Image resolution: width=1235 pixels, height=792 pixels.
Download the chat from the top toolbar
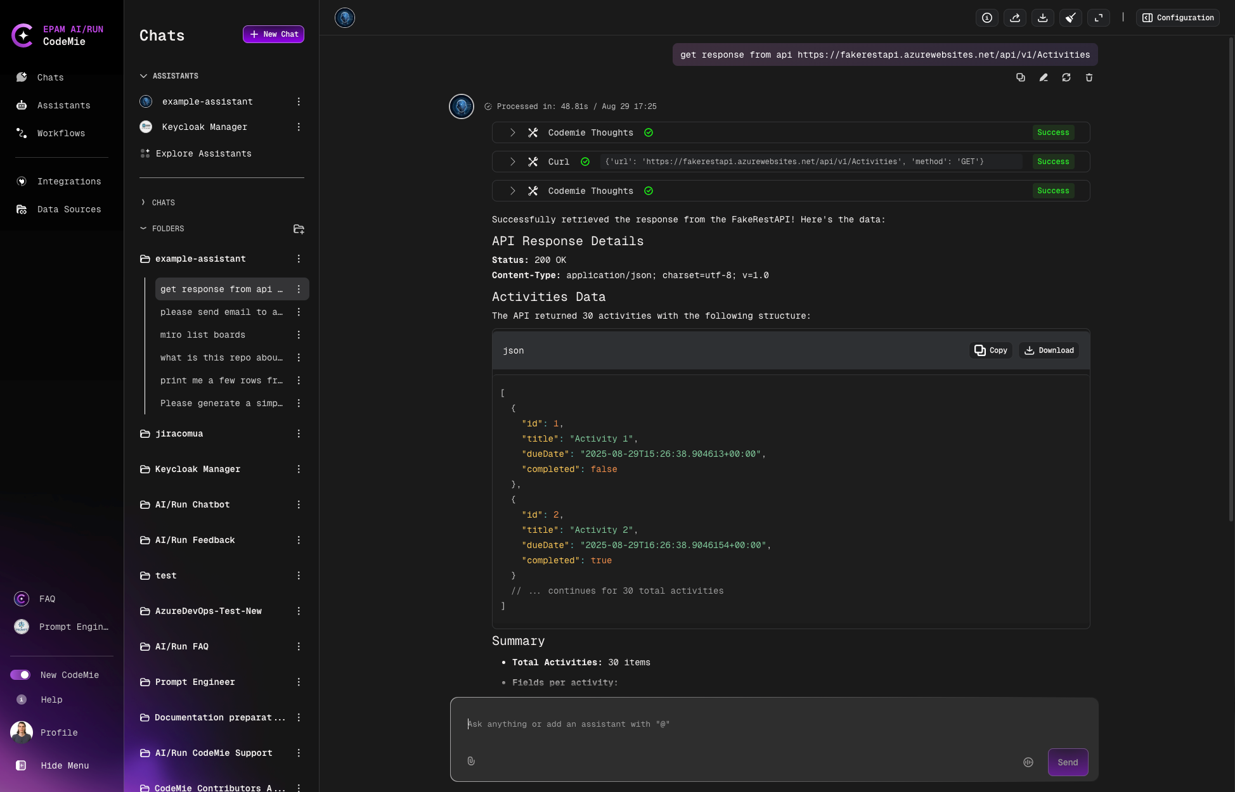tap(1043, 17)
